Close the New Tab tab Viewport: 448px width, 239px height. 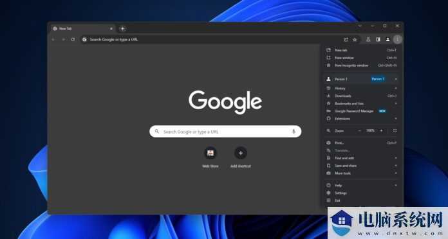pos(111,28)
